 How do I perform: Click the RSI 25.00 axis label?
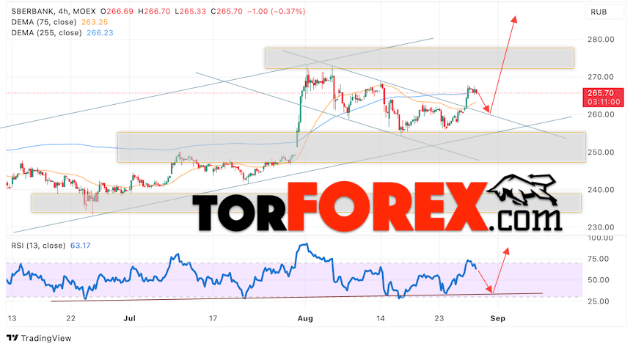tap(599, 301)
